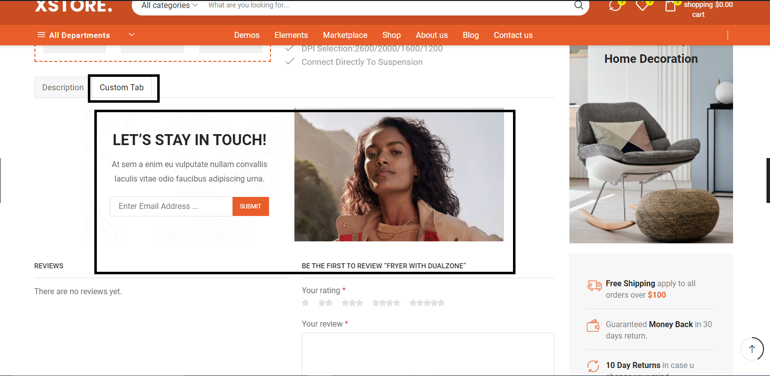Select the four-star rating
The width and height of the screenshot is (770, 376).
[386, 303]
